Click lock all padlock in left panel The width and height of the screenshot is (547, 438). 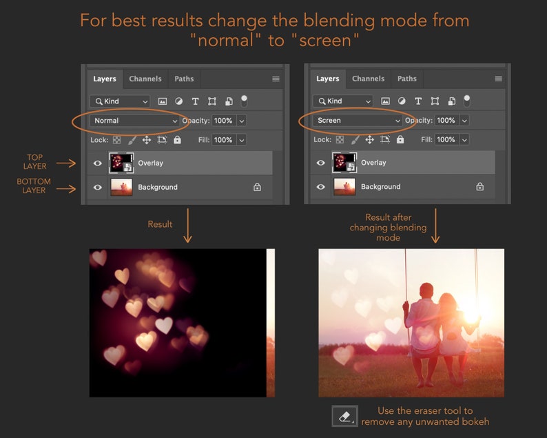177,140
